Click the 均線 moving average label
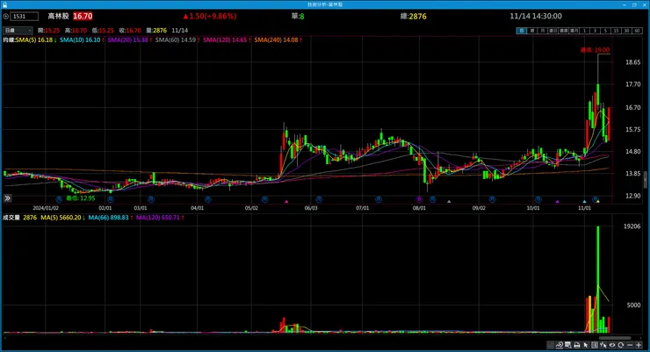 8,40
